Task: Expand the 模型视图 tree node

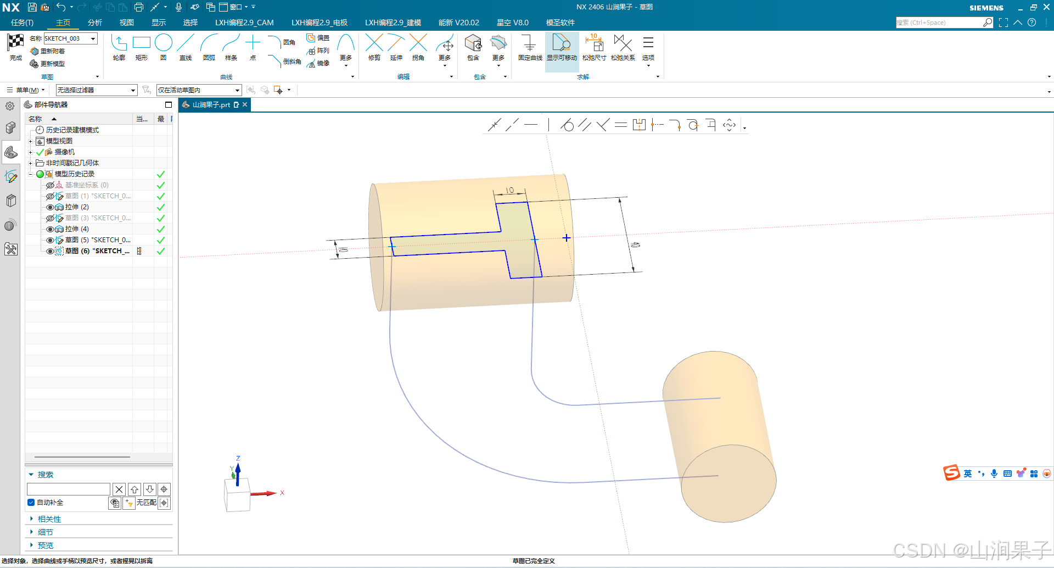Action: [x=31, y=141]
